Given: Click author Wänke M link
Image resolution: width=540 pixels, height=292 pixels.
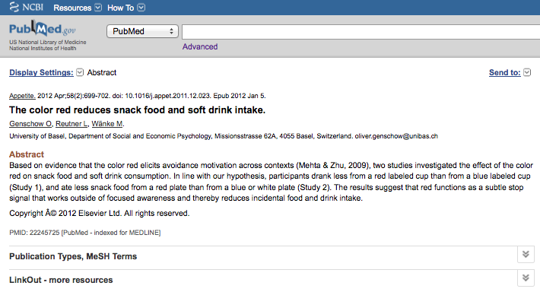Looking at the screenshot, I should click(107, 124).
